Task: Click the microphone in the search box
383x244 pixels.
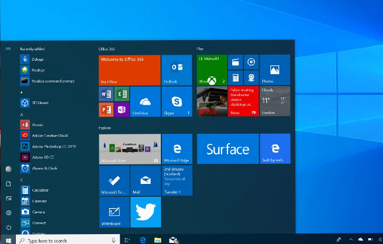Action: click(x=113, y=240)
